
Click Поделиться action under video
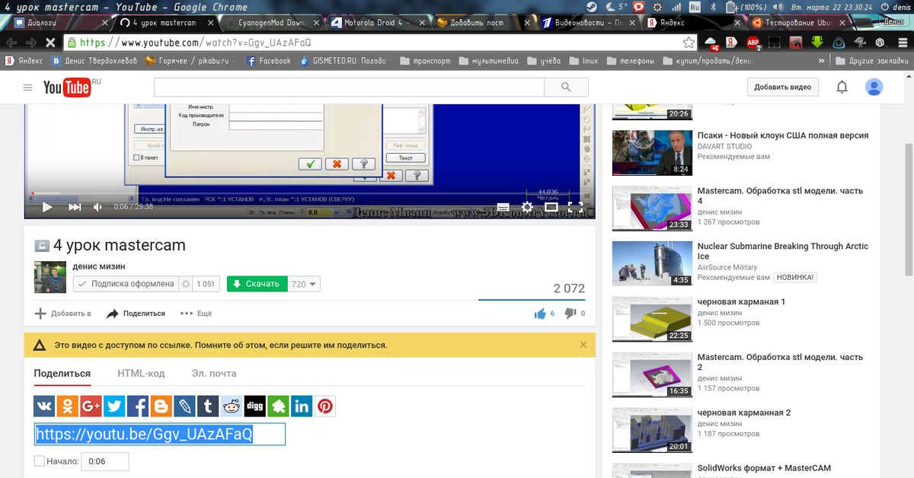point(136,314)
